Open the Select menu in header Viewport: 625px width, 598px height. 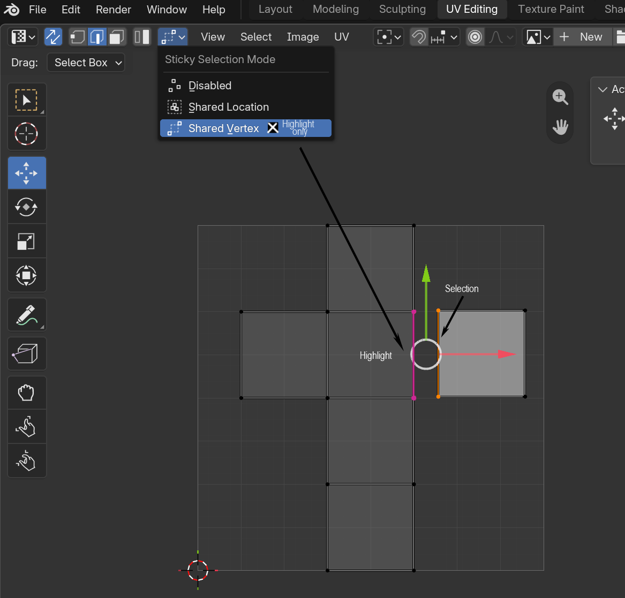tap(256, 37)
